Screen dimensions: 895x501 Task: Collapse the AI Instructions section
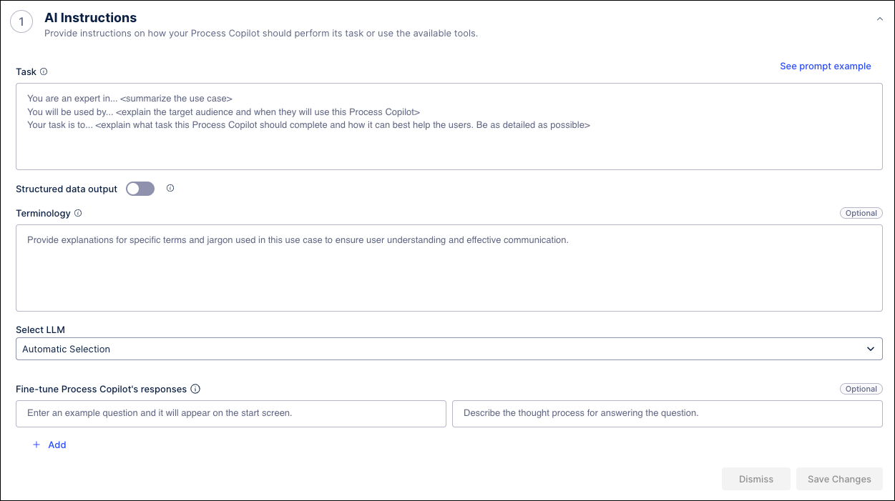point(879,19)
